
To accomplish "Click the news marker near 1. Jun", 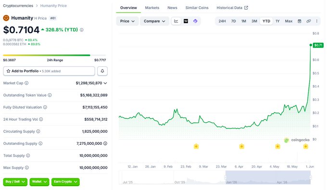I will [x=306, y=146].
